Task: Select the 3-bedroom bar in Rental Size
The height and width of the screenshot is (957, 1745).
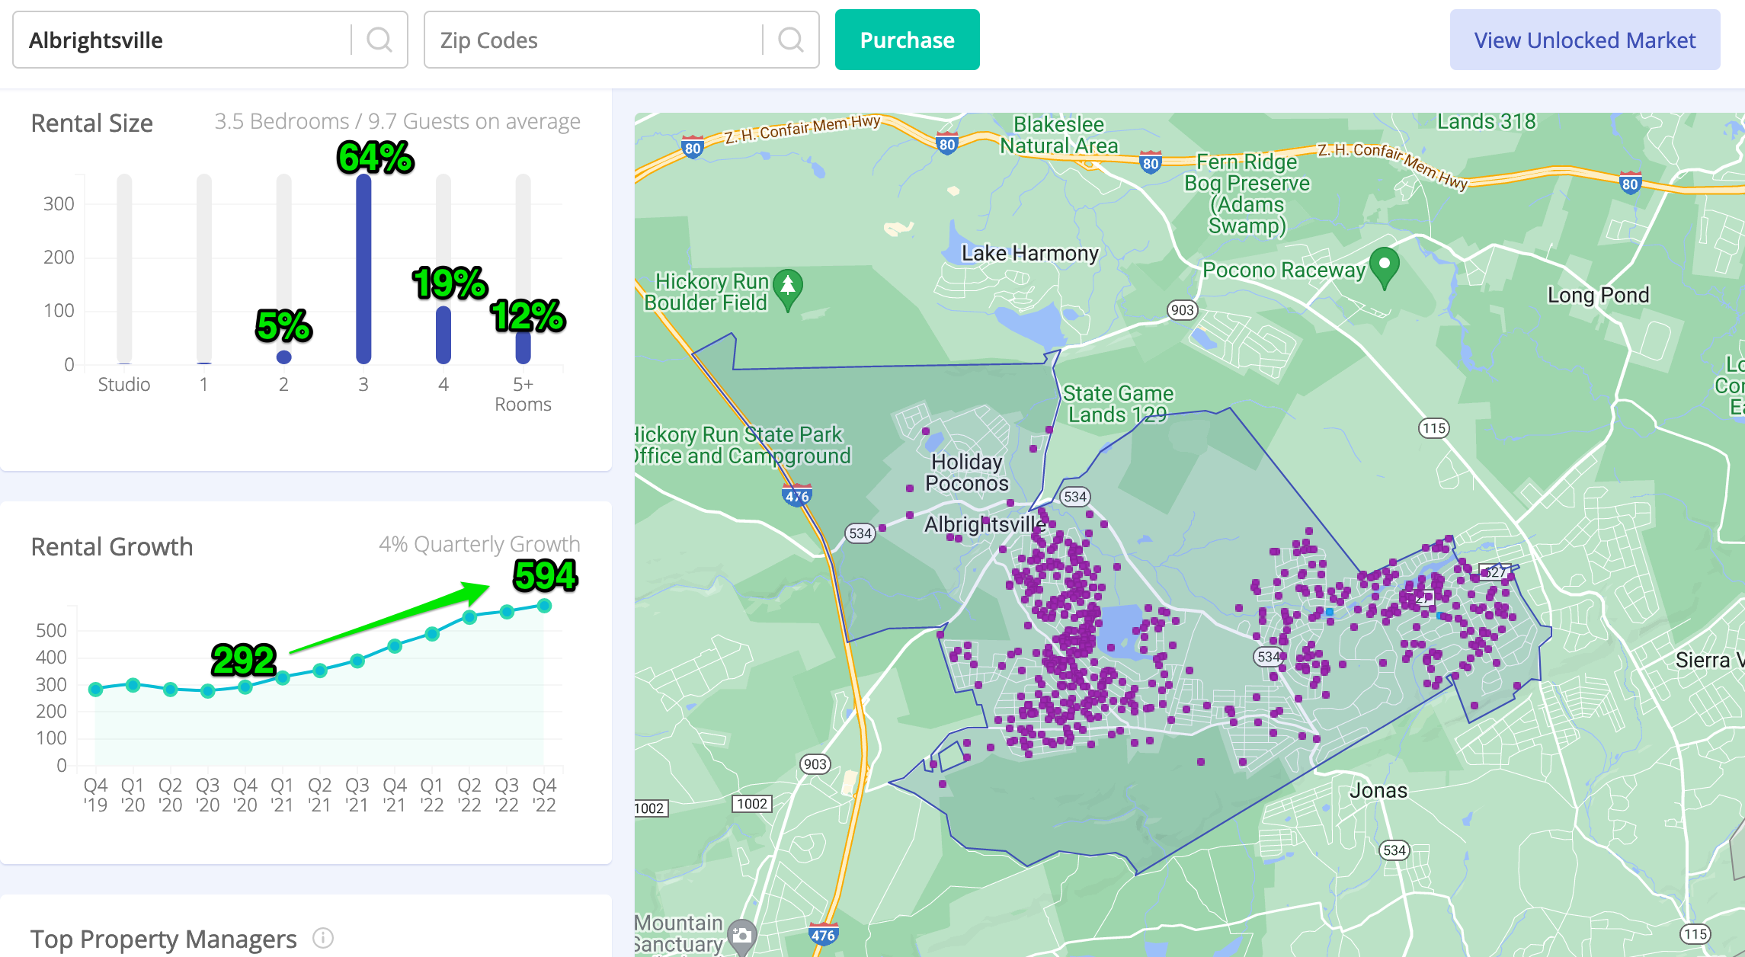Action: click(363, 268)
